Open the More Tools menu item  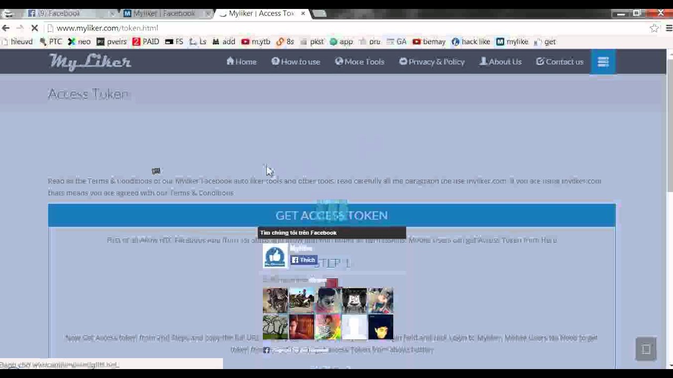[360, 61]
